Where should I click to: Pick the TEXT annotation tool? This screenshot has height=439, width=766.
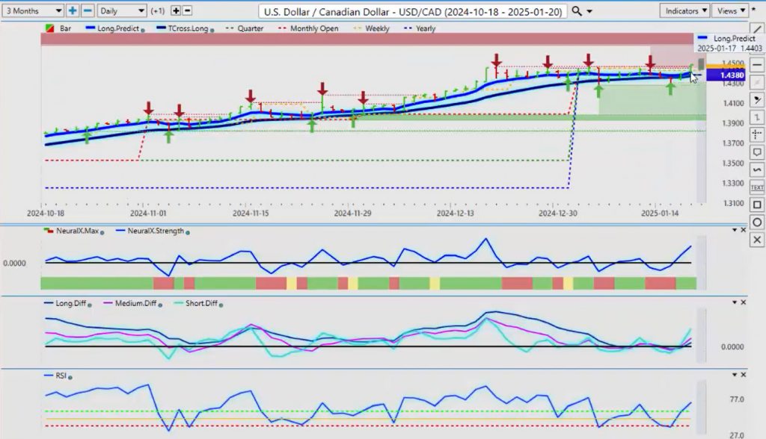click(x=756, y=187)
